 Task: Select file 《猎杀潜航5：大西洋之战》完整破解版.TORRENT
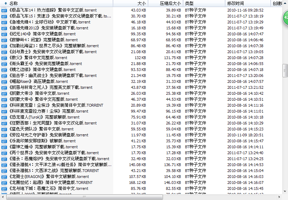click(54, 171)
